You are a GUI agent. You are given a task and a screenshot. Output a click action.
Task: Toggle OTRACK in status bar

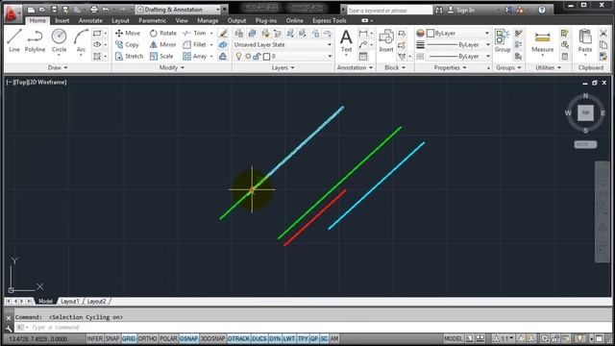pos(239,338)
